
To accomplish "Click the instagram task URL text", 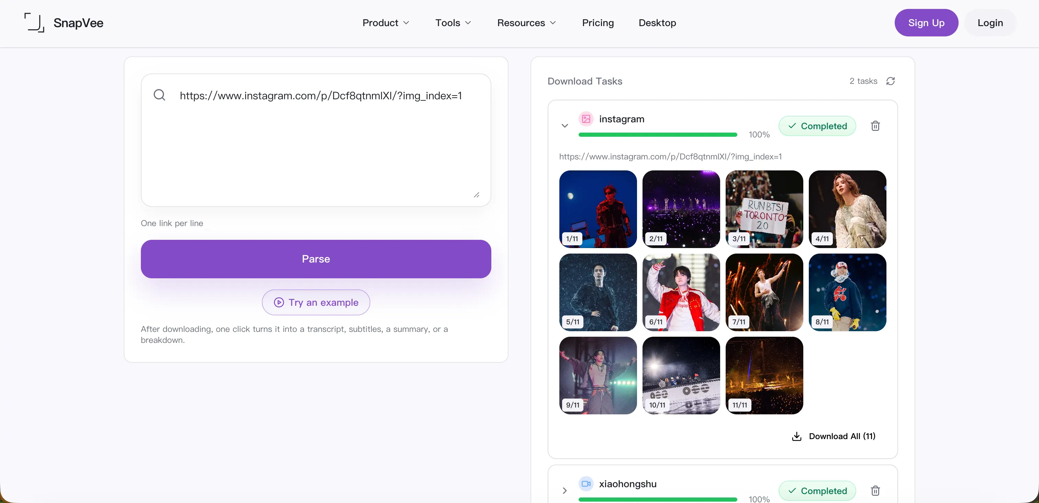I will [x=670, y=157].
